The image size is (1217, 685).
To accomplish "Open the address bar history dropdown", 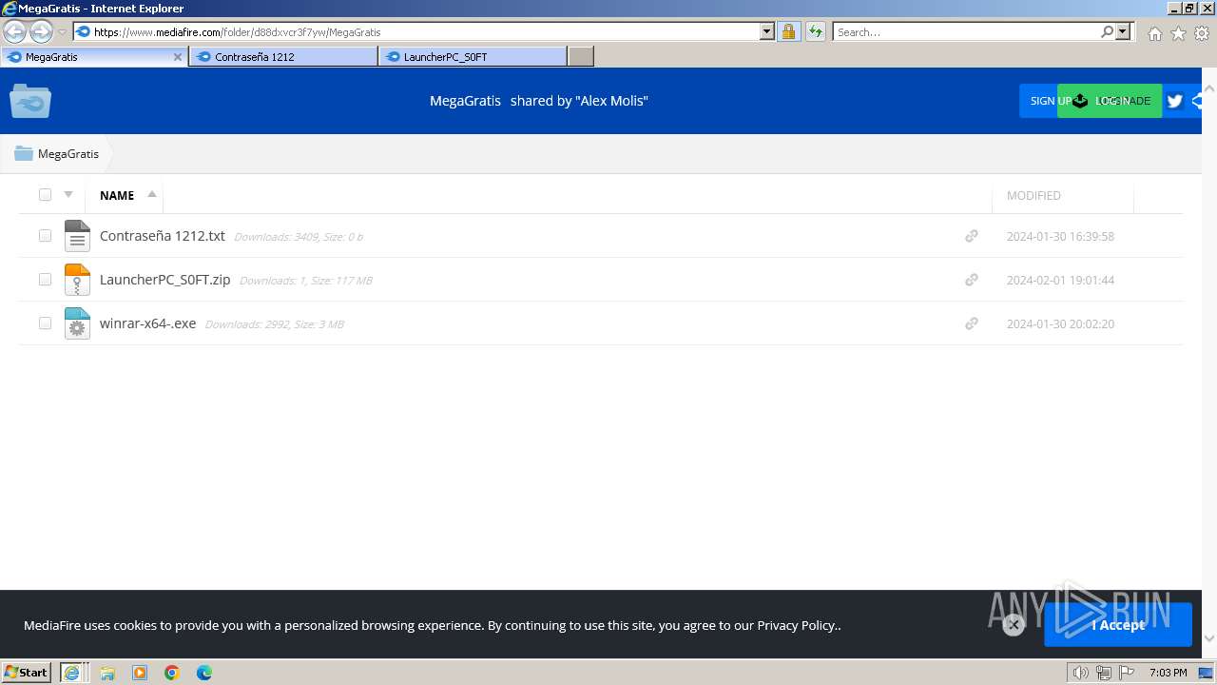I will point(767,31).
